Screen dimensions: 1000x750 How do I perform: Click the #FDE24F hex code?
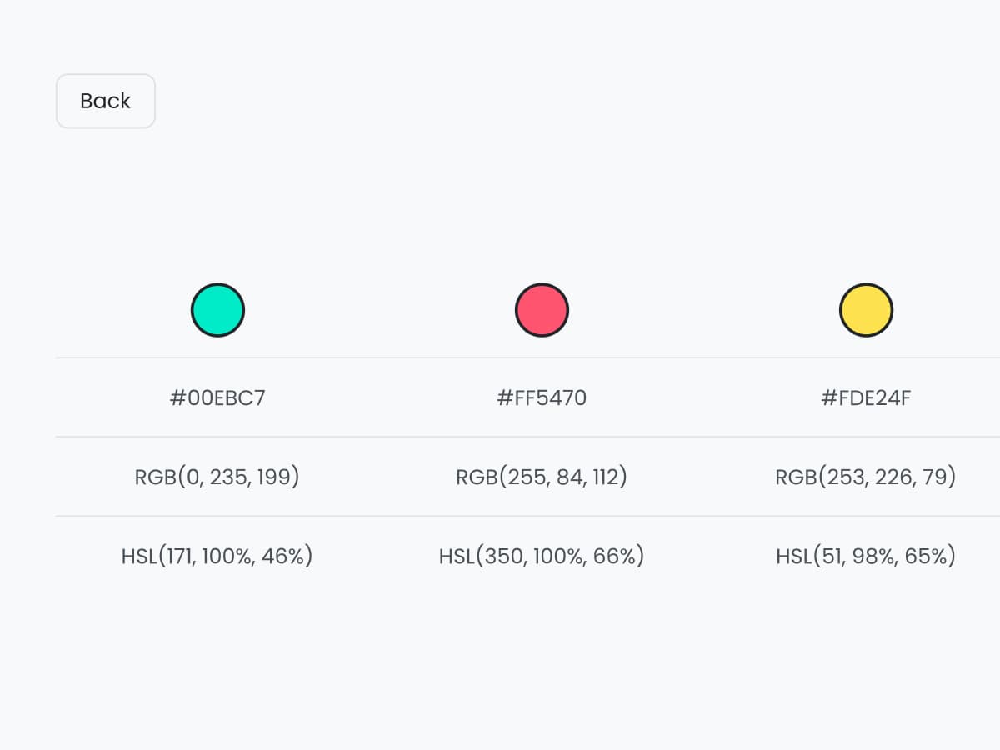[866, 397]
